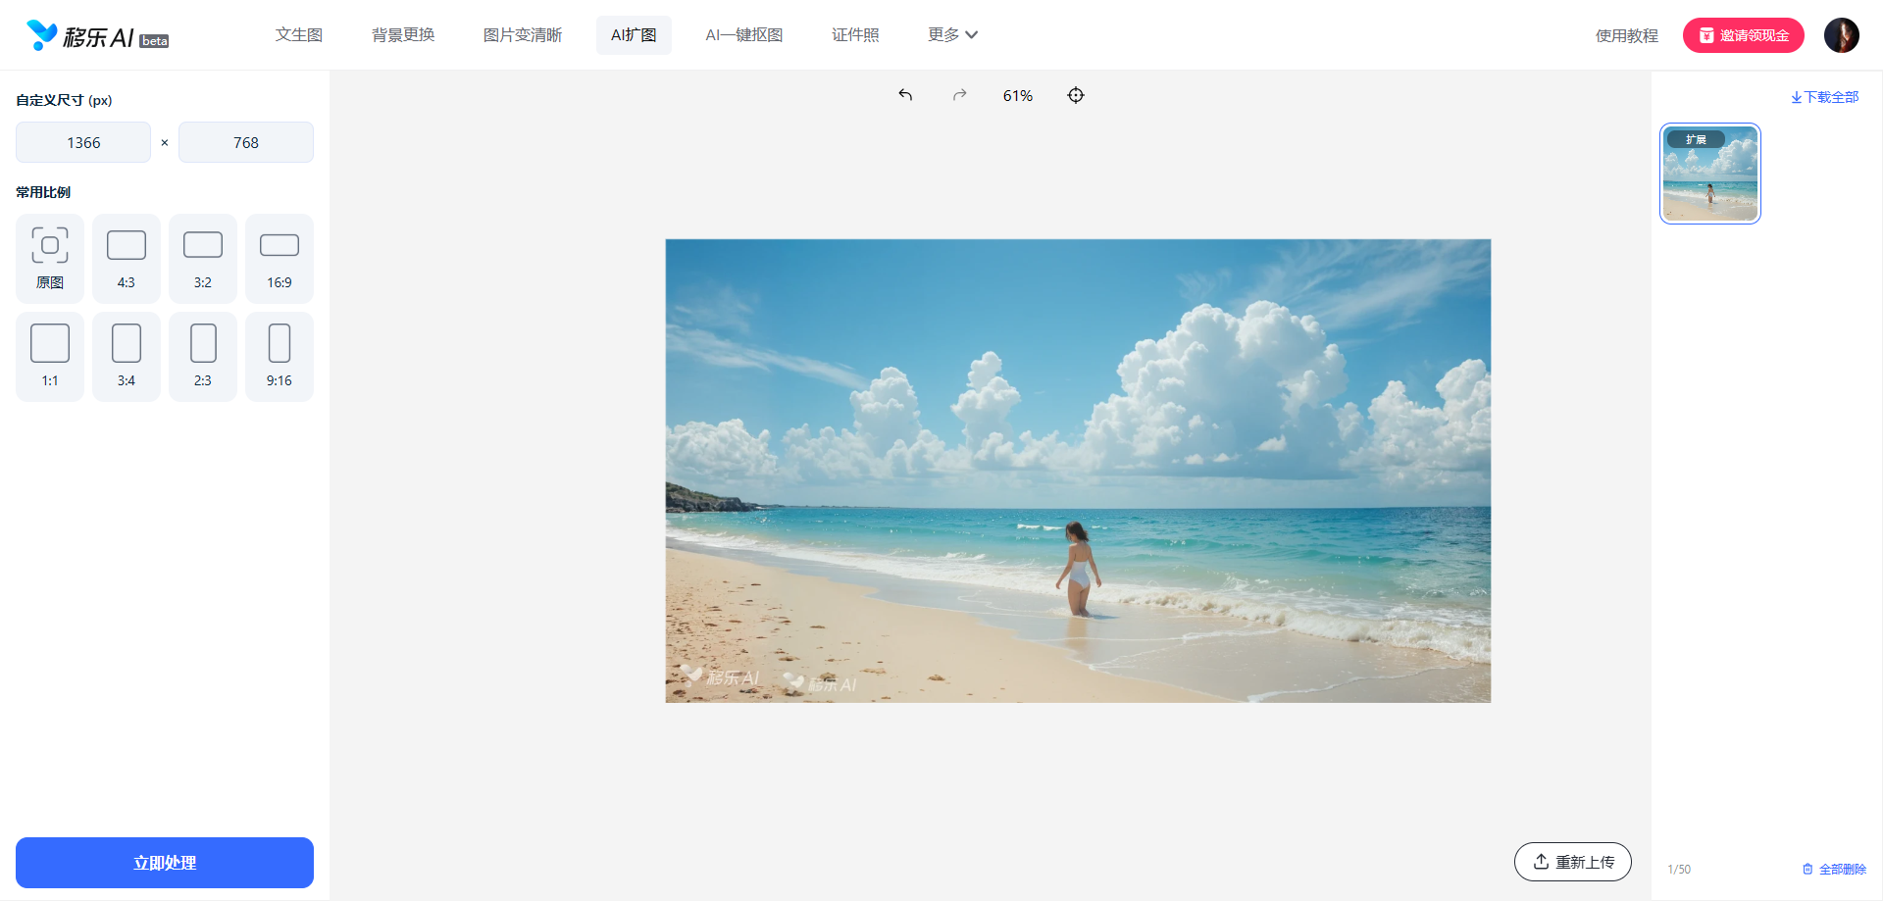
Task: Open the user avatar menu
Action: coord(1841,35)
